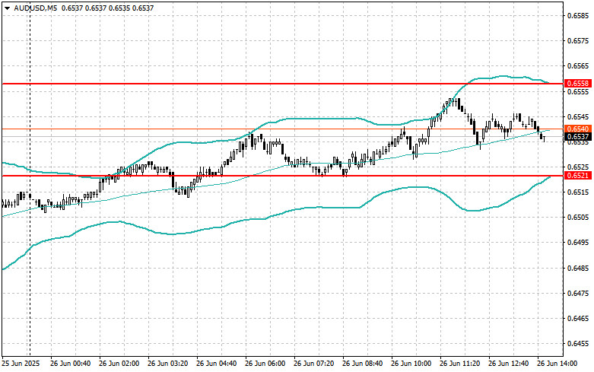This screenshot has height=372, width=594.
Task: Click the 0.6525 price scale value
Action: 578,167
